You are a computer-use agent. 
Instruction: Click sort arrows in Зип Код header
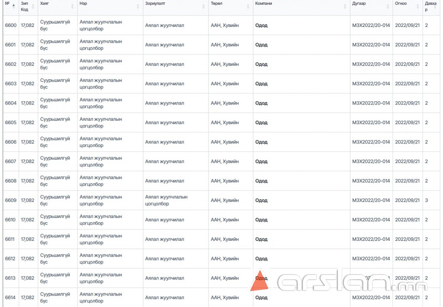32,6
